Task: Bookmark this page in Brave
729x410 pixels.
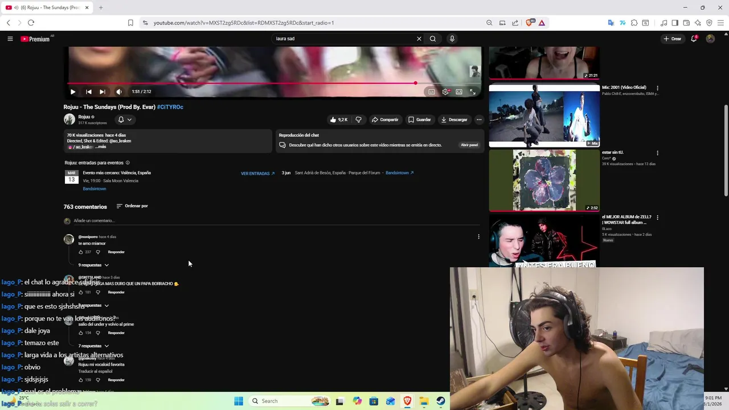Action: (130, 23)
